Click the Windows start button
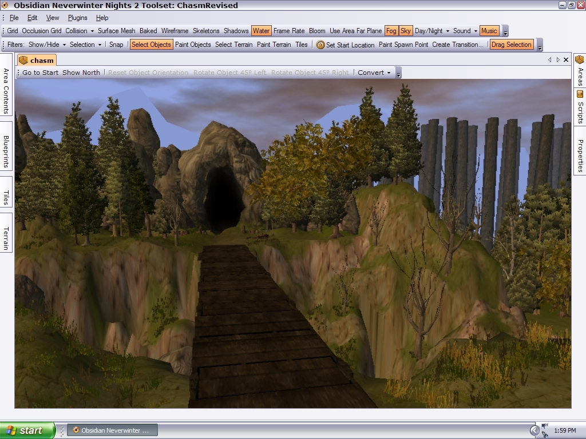The height and width of the screenshot is (439, 586). tap(27, 430)
